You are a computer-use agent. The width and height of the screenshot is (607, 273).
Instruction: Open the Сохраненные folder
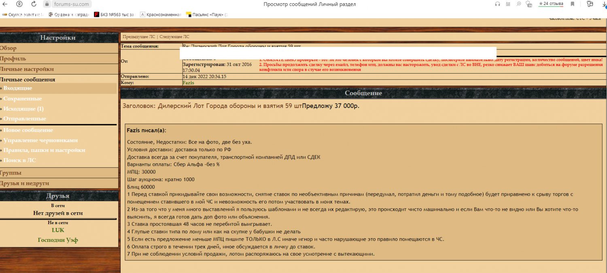point(23,99)
